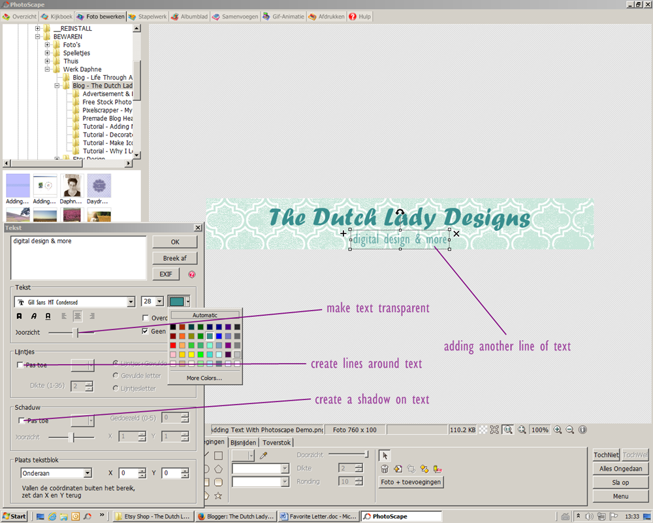Click the volume icon in system tray
The height and width of the screenshot is (523, 653).
click(589, 516)
